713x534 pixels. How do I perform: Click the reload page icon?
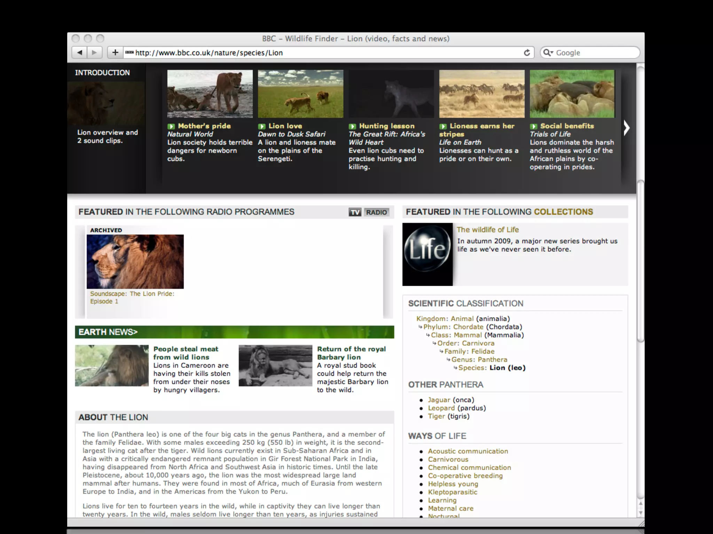tap(527, 52)
